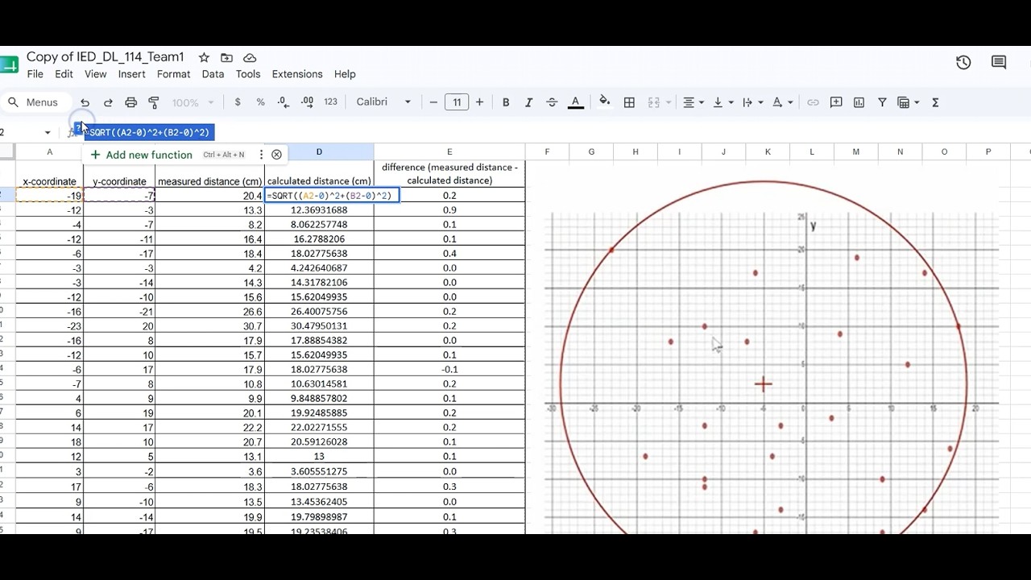Screen dimensions: 1031x580
Task: Open text wrapping dropdown
Action: (752, 102)
